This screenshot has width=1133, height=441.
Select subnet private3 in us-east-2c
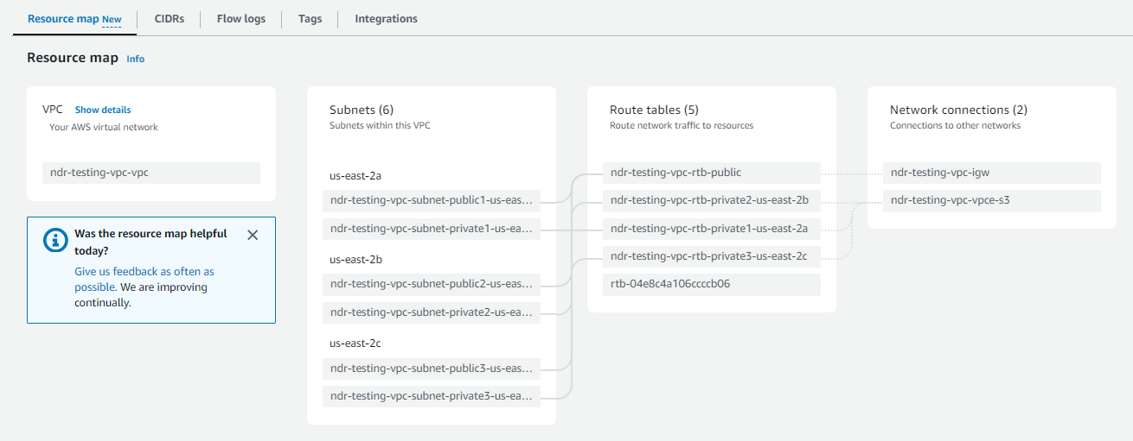click(x=432, y=396)
